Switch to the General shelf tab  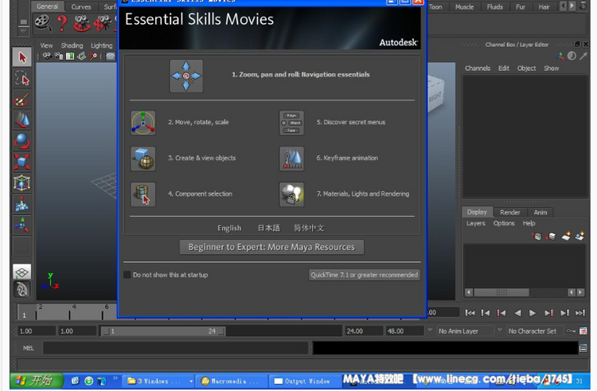pos(48,6)
